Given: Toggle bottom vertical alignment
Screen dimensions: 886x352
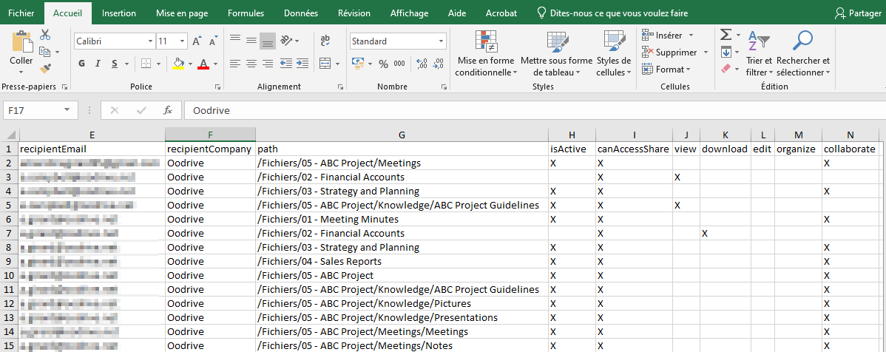Looking at the screenshot, I should [x=268, y=41].
